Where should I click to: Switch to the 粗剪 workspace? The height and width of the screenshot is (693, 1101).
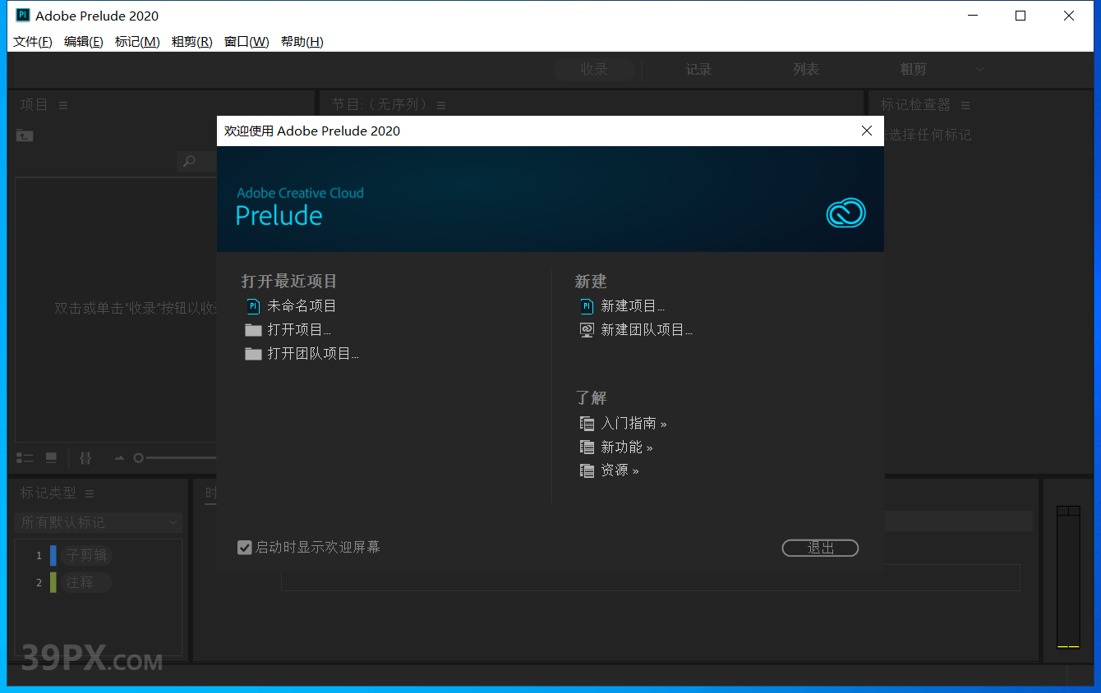[913, 70]
